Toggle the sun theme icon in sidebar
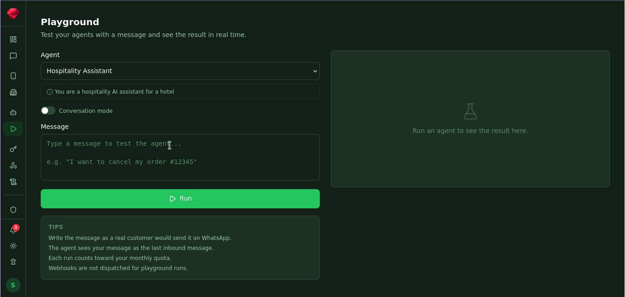 13,246
